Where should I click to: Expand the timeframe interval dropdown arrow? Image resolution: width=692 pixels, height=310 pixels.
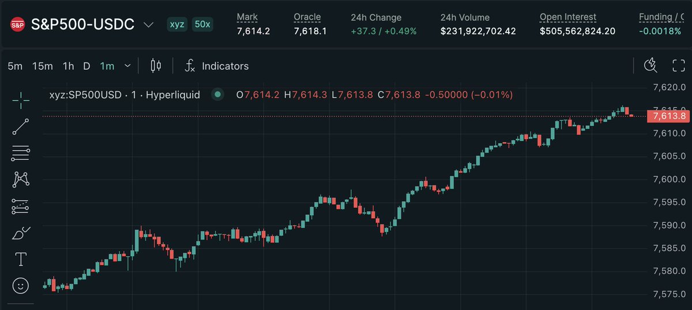pos(127,66)
